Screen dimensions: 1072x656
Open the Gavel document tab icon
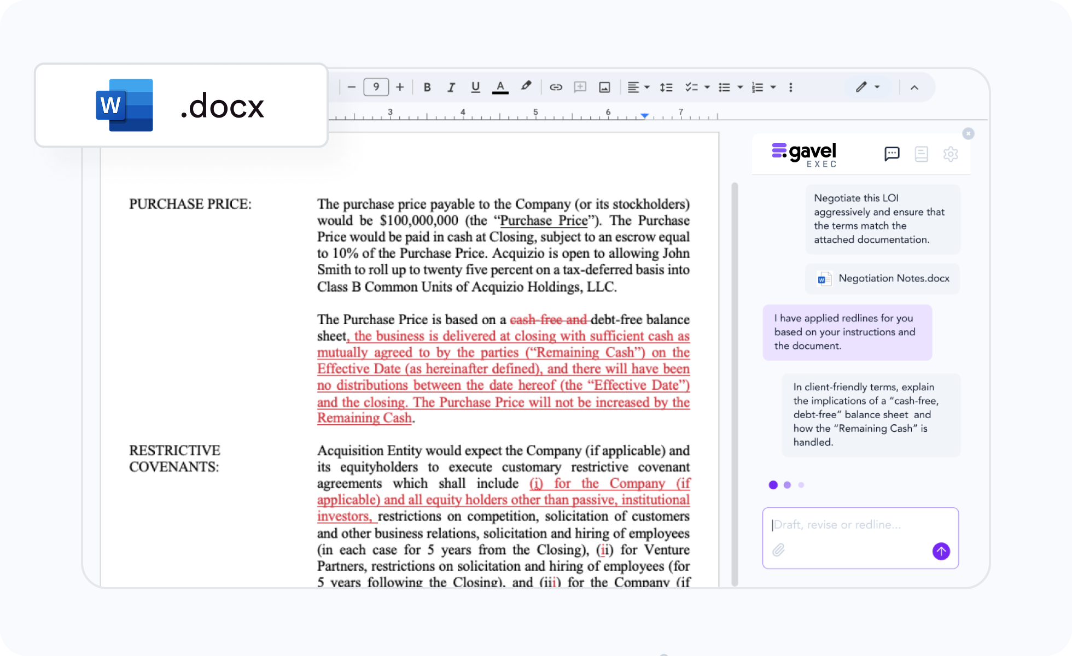922,154
